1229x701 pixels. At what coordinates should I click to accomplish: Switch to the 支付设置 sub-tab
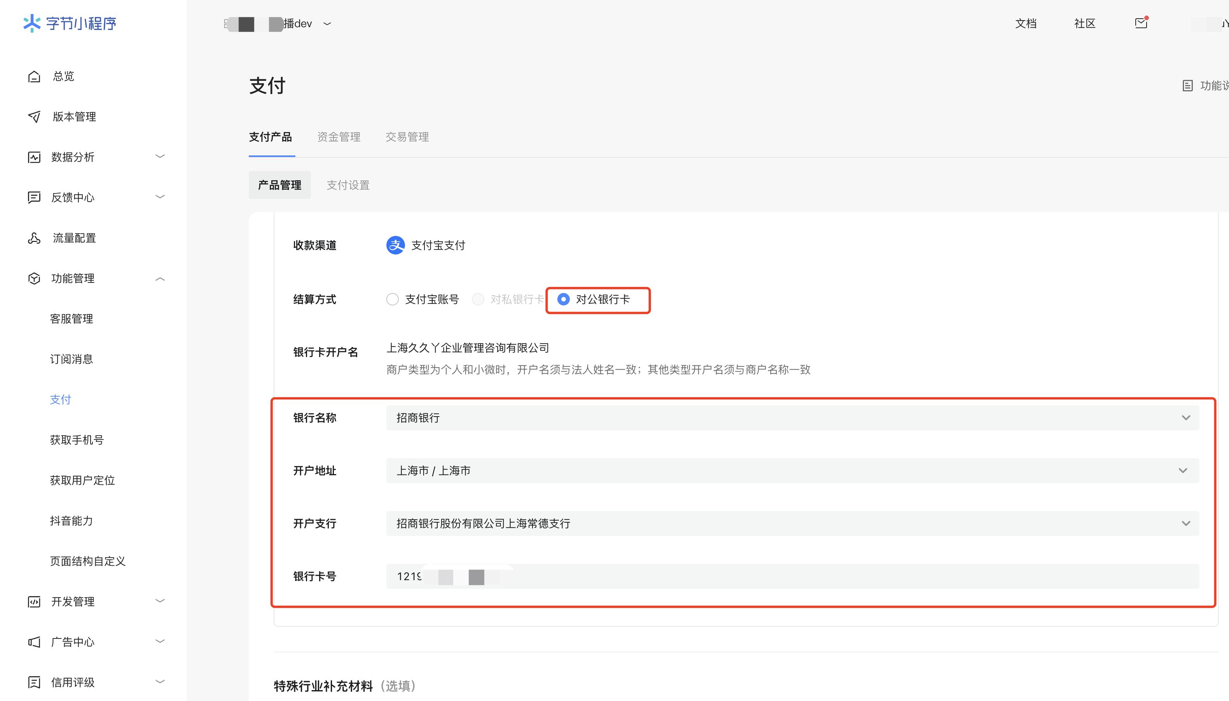(348, 185)
